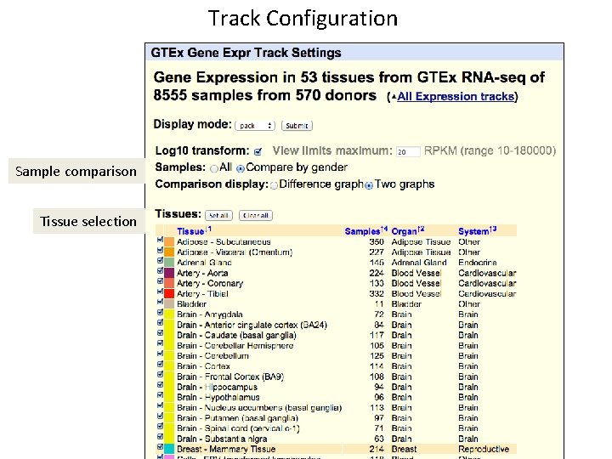Uncheck the Adipose - Subcutaneous checkbox
This screenshot has height=459, width=612.
[x=160, y=240]
